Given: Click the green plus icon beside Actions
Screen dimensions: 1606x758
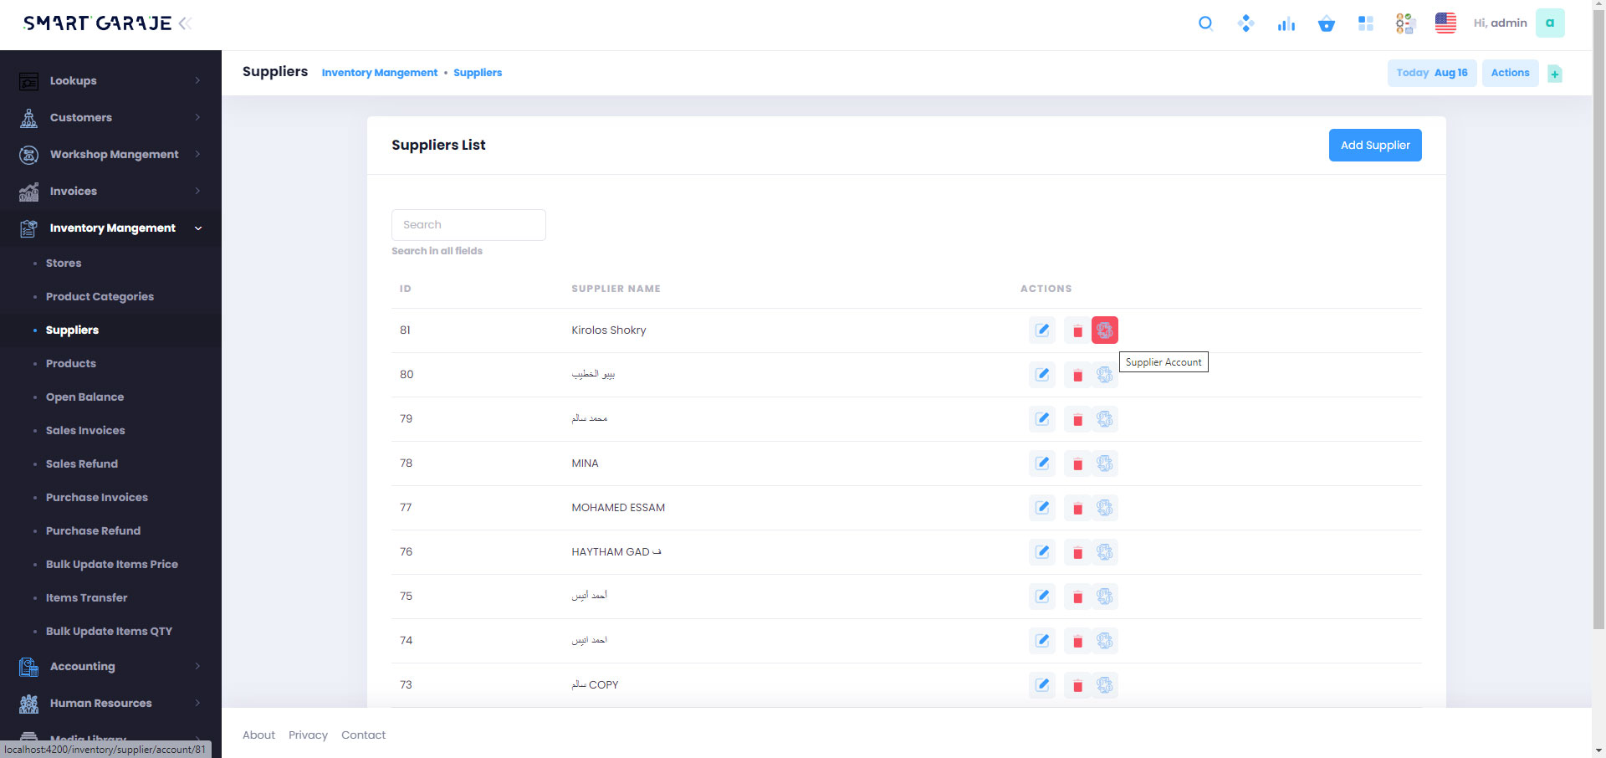Looking at the screenshot, I should (1555, 74).
